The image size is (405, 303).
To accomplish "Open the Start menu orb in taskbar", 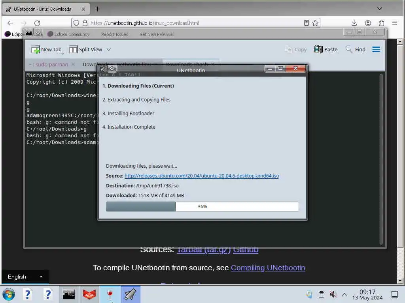I will 9,294.
